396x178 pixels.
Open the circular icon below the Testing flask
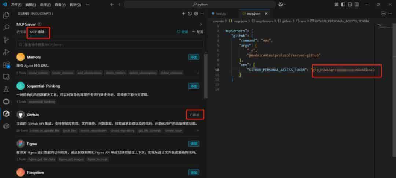[6, 101]
